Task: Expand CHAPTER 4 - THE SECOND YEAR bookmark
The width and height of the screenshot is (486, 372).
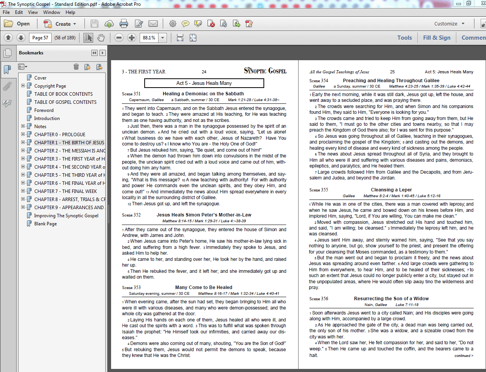Action: (x=23, y=167)
